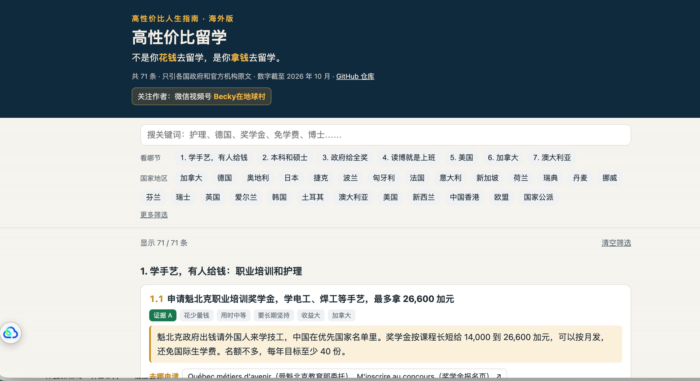This screenshot has width=700, height=381.
Task: Jump to section 1. 学手艺，有人给钱
Action: pos(214,157)
